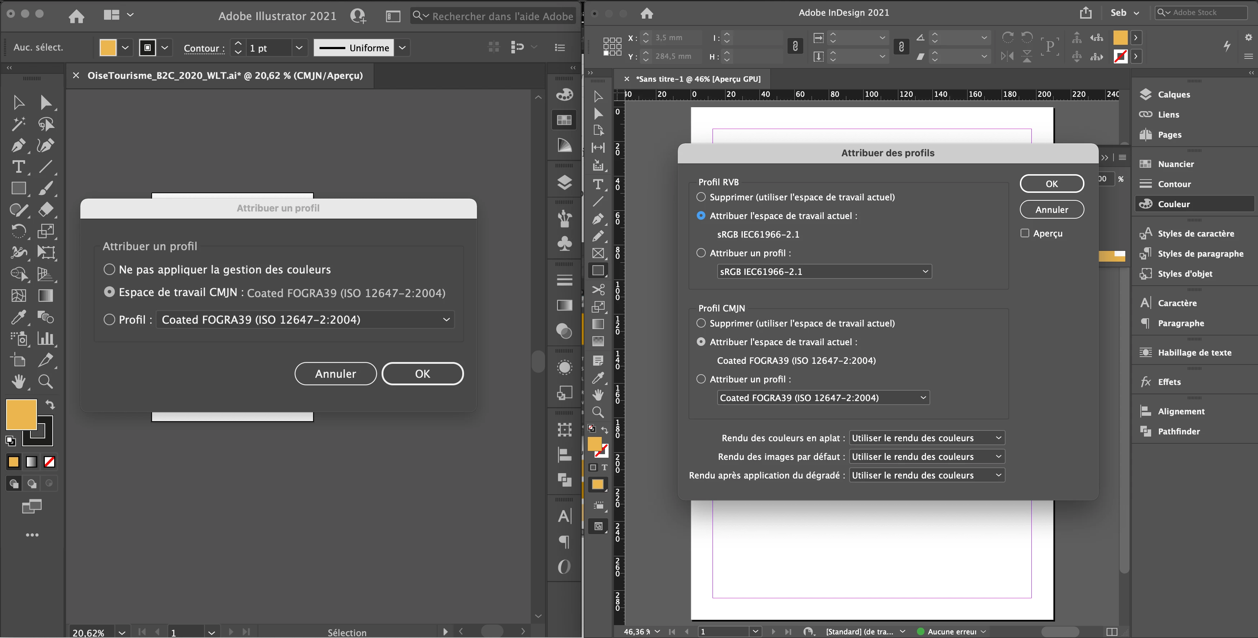Confirm OK in Attribuer des profils dialog

click(1051, 184)
